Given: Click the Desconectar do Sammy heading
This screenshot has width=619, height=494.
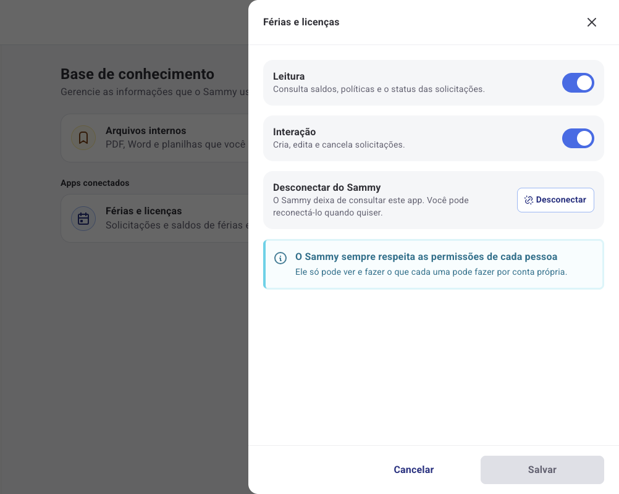Looking at the screenshot, I should pyautogui.click(x=327, y=188).
